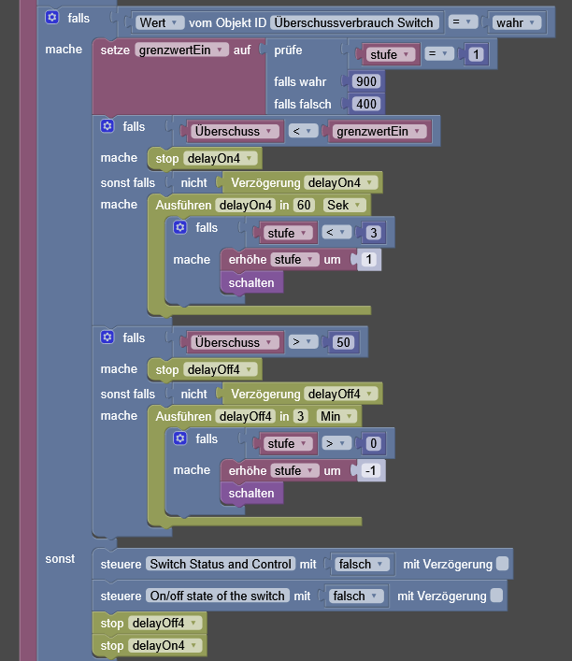The image size is (572, 661).
Task: Open grenzwertEin dropdown in Überschuss comparison
Action: [x=379, y=131]
